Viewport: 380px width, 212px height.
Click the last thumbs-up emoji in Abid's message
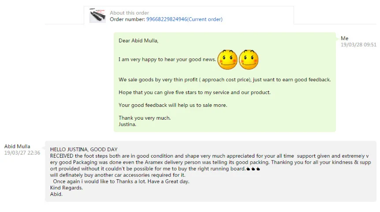tap(258, 169)
